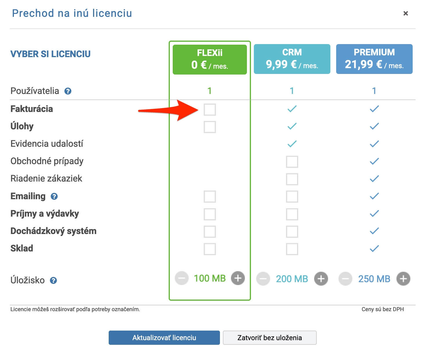Decrease PREMIUM storage with minus icon
Screen dimensions: 426x359
click(345, 279)
